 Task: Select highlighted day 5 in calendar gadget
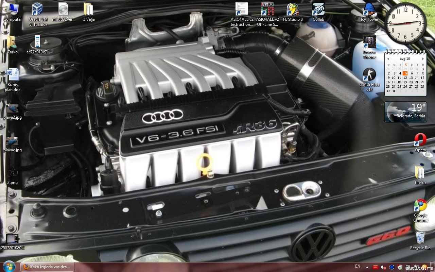coord(405,73)
